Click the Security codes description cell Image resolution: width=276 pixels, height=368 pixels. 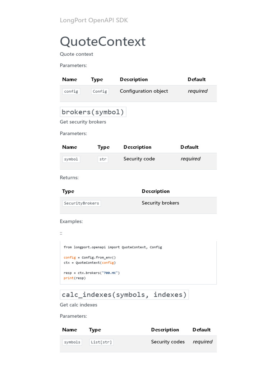tap(168, 342)
